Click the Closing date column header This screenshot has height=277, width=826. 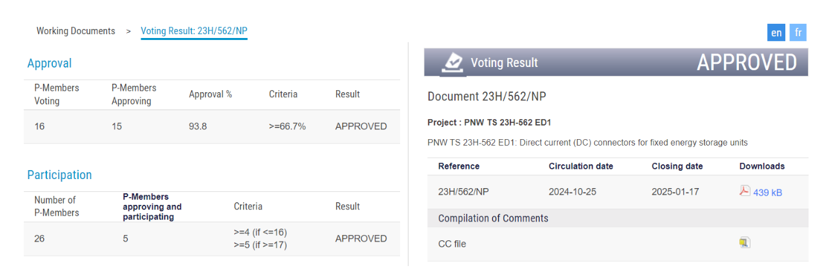[677, 166]
